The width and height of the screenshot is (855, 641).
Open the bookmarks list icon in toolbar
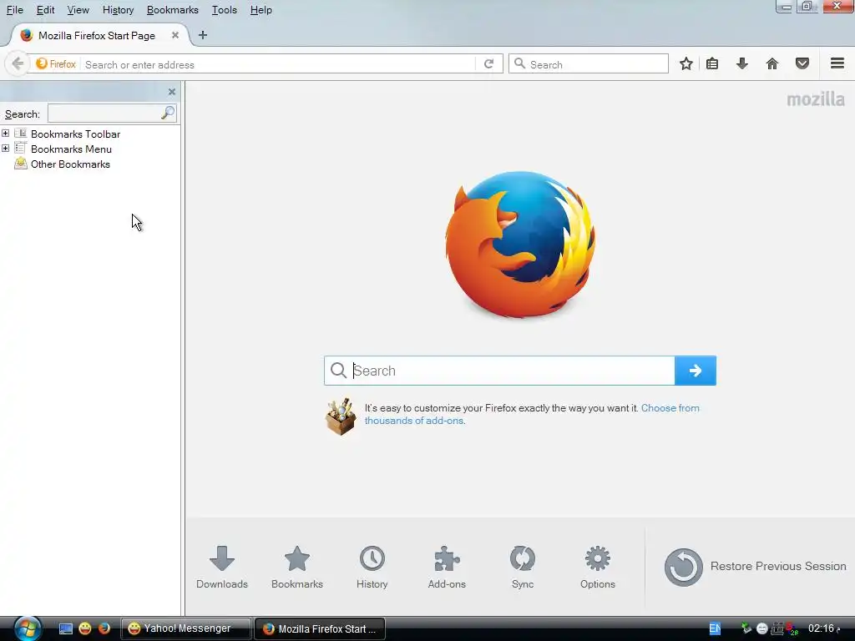pos(712,63)
